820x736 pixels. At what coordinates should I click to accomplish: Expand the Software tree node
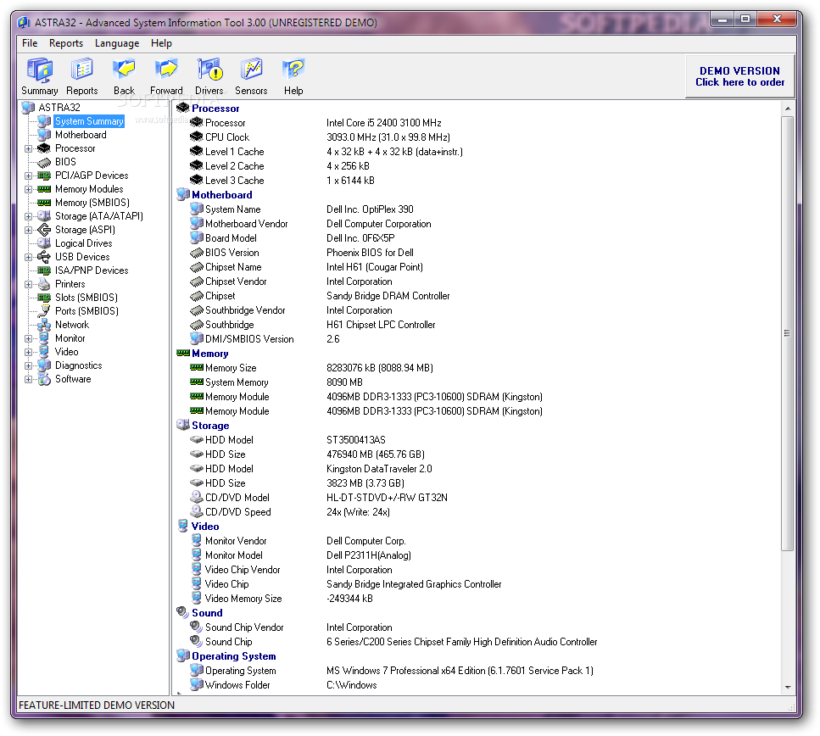pos(28,379)
